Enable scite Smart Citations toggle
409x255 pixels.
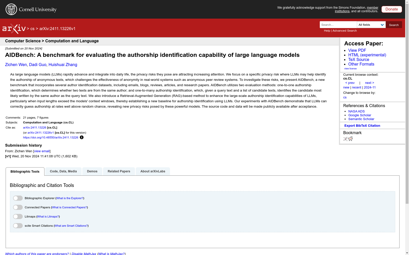[x=18, y=226]
